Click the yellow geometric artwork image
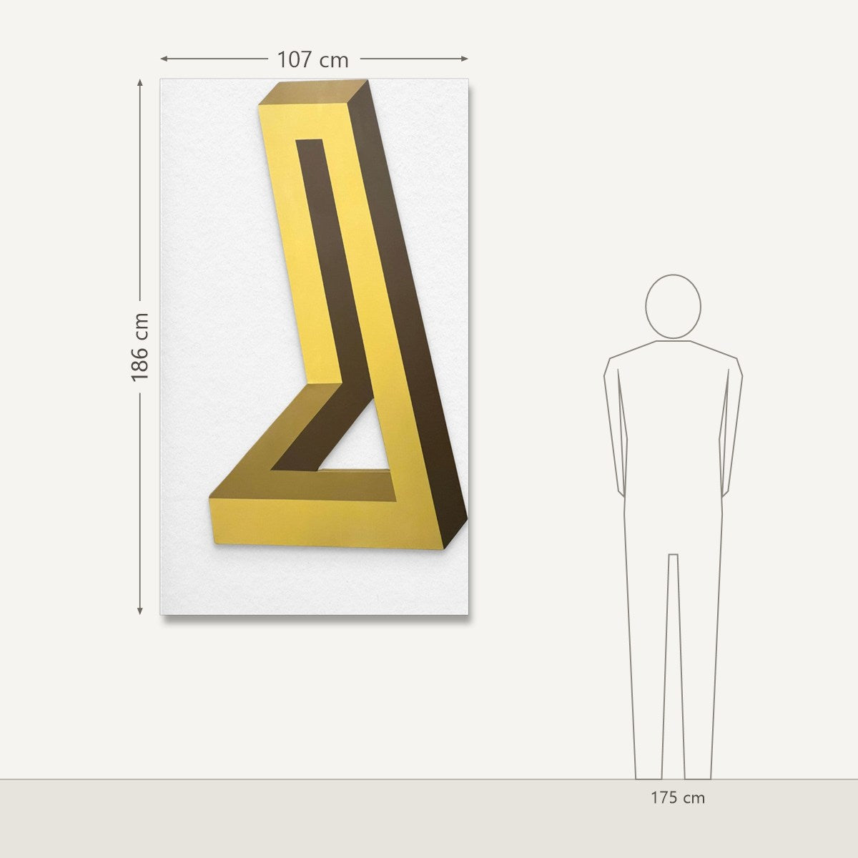Screen dimensions: 858x858 tap(314, 346)
